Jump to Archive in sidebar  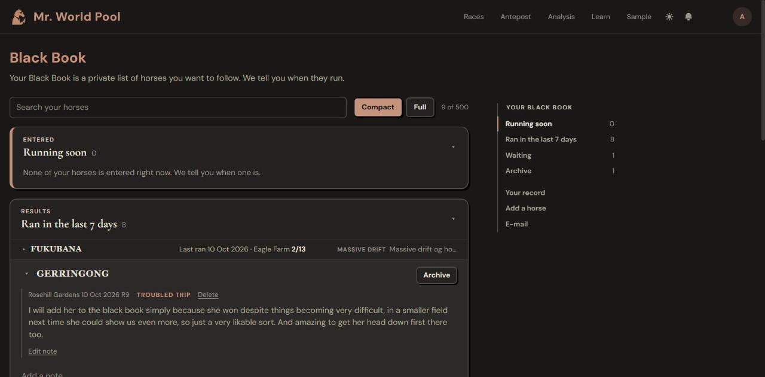point(518,171)
